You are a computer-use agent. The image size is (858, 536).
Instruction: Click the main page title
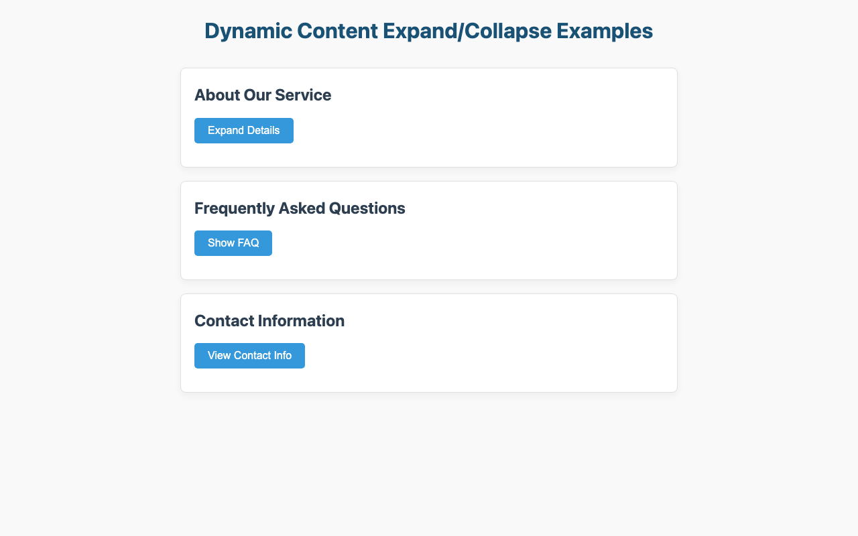coord(428,31)
